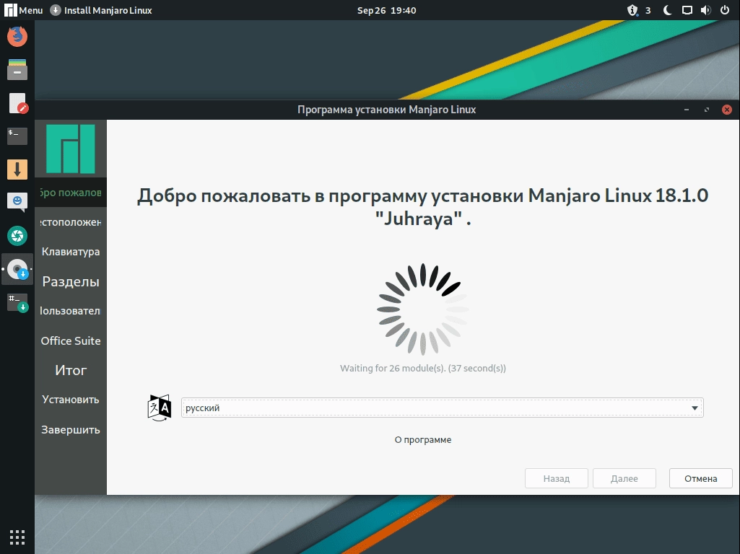Open the О программе link

(x=423, y=439)
